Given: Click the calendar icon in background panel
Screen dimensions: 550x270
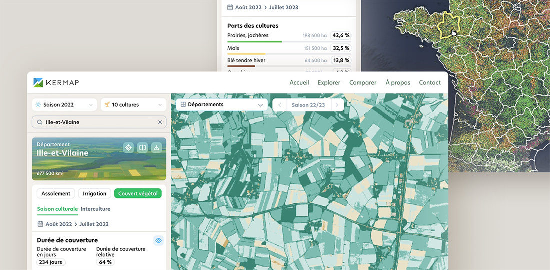Looking at the screenshot, I should tap(230, 7).
